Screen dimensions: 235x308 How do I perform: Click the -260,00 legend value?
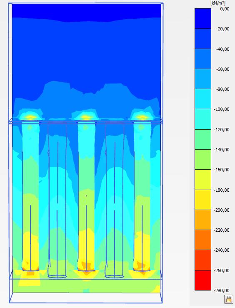[221, 270]
